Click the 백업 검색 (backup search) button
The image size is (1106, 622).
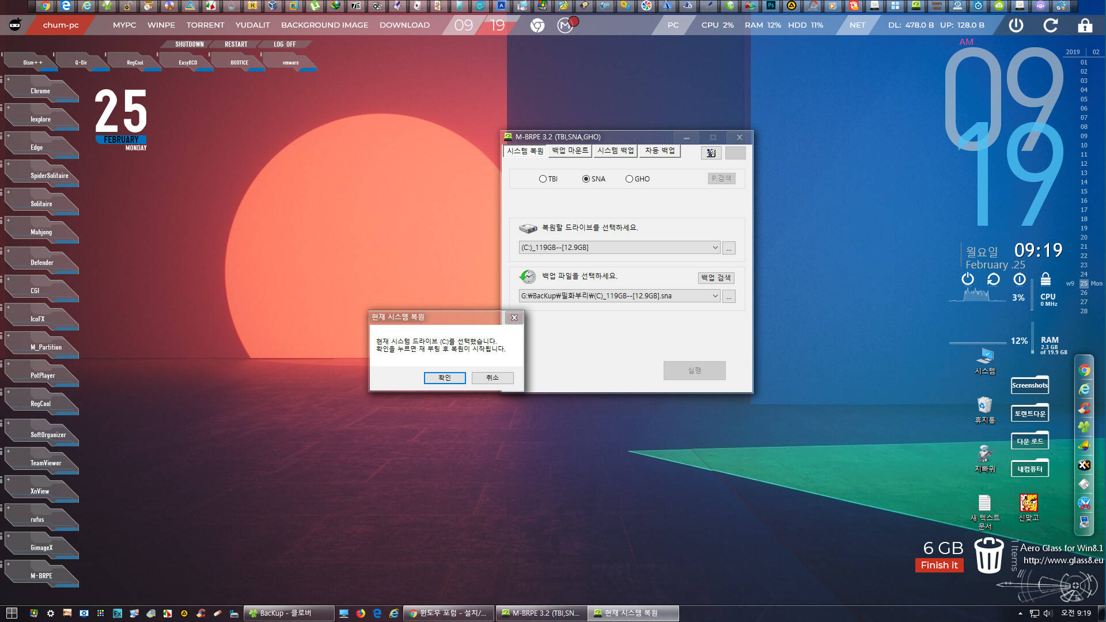715,277
